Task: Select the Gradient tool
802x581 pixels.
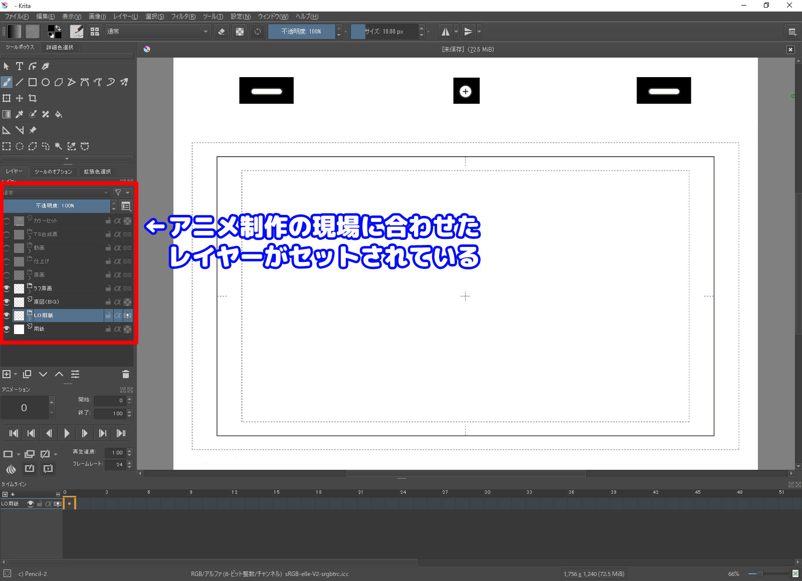Action: 7,114
